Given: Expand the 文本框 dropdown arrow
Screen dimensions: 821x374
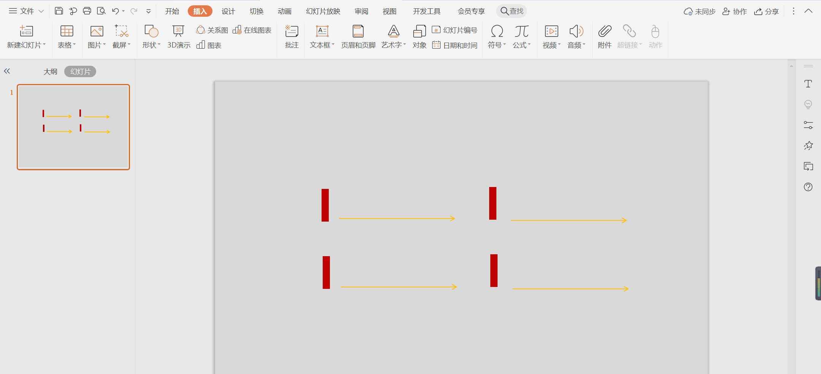Looking at the screenshot, I should [x=333, y=44].
